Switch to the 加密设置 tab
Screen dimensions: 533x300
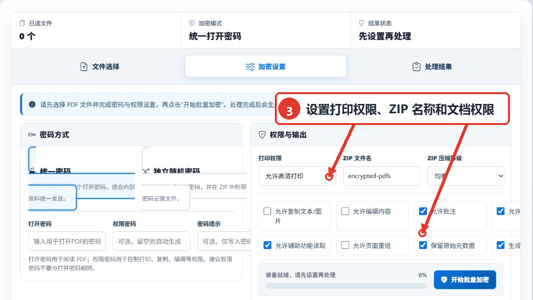point(266,67)
